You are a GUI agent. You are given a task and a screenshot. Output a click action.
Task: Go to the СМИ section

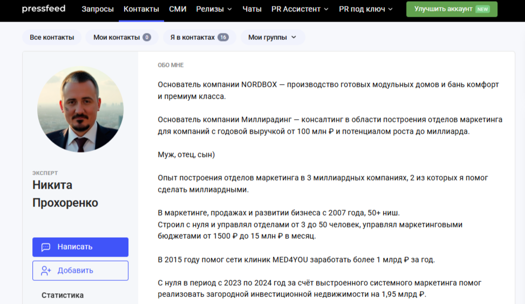pos(178,9)
